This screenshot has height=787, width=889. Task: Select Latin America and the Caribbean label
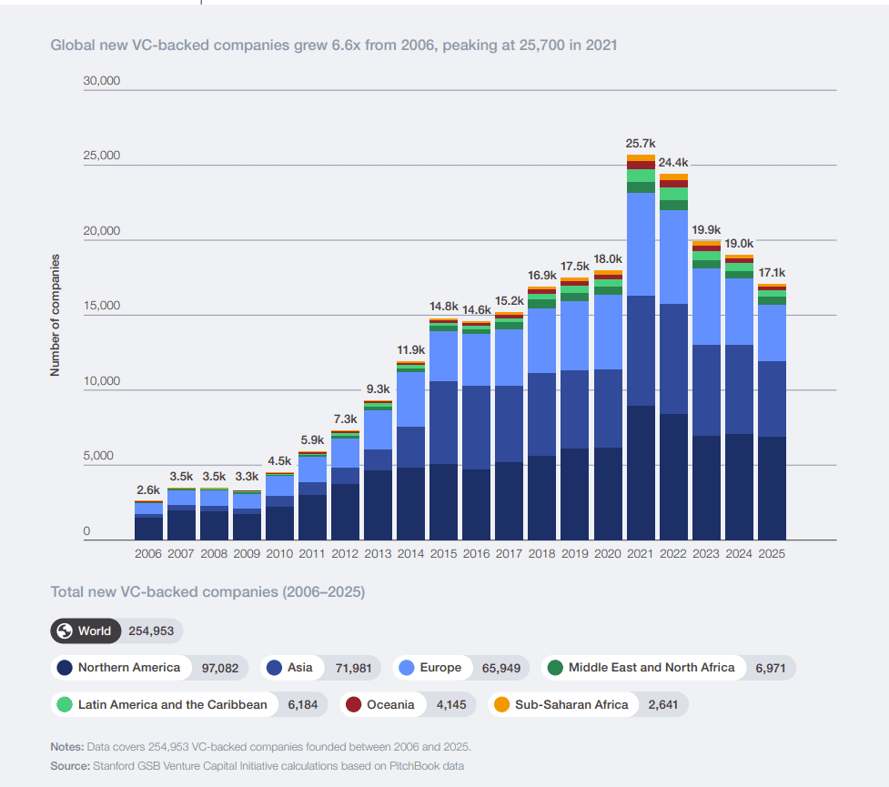pyautogui.click(x=172, y=704)
